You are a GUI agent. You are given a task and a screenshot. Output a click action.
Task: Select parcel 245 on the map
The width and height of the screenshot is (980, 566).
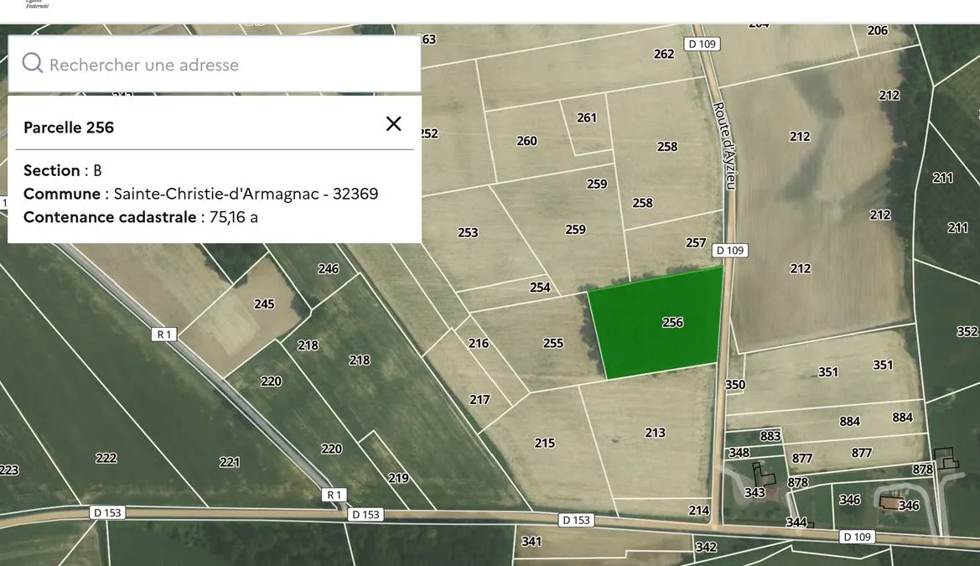[x=264, y=304]
